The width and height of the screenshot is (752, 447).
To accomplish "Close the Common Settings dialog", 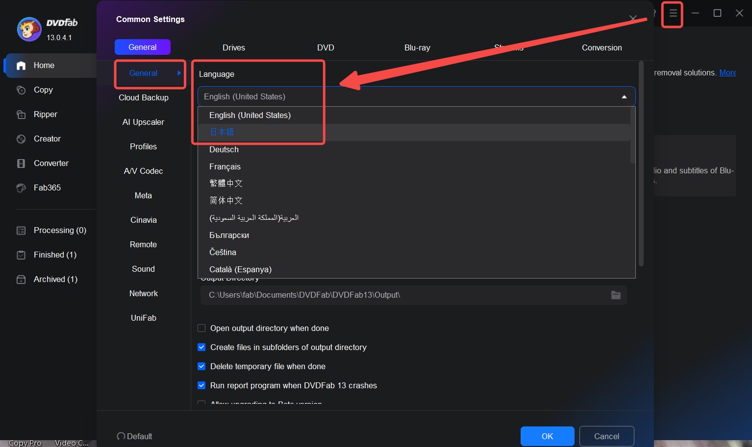I will point(633,19).
